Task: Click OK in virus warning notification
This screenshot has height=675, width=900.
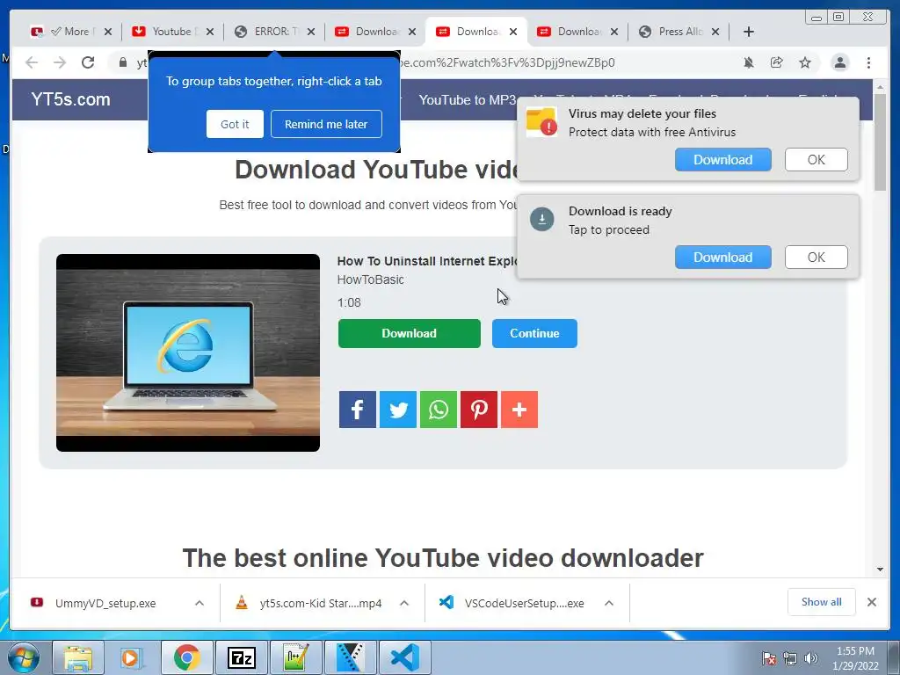Action: (817, 160)
